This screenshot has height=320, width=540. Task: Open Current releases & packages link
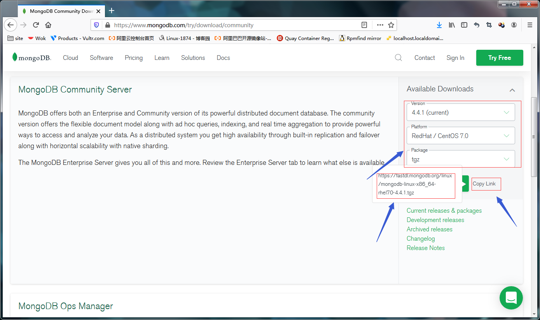444,210
